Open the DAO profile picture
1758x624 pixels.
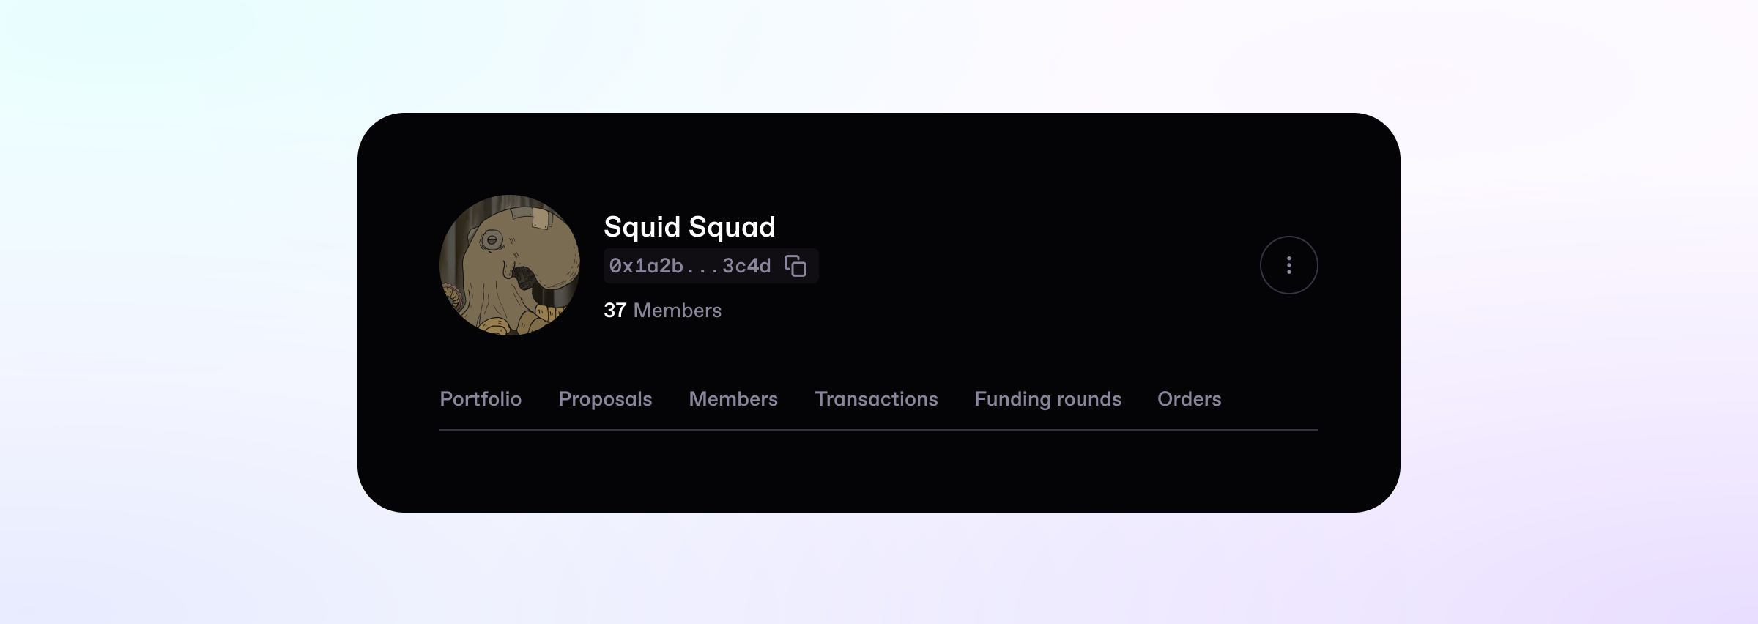pyautogui.click(x=510, y=265)
